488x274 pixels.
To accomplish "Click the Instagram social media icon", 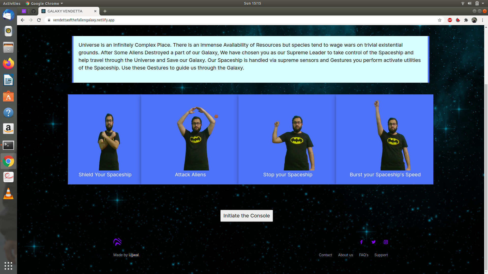I will click(x=386, y=242).
